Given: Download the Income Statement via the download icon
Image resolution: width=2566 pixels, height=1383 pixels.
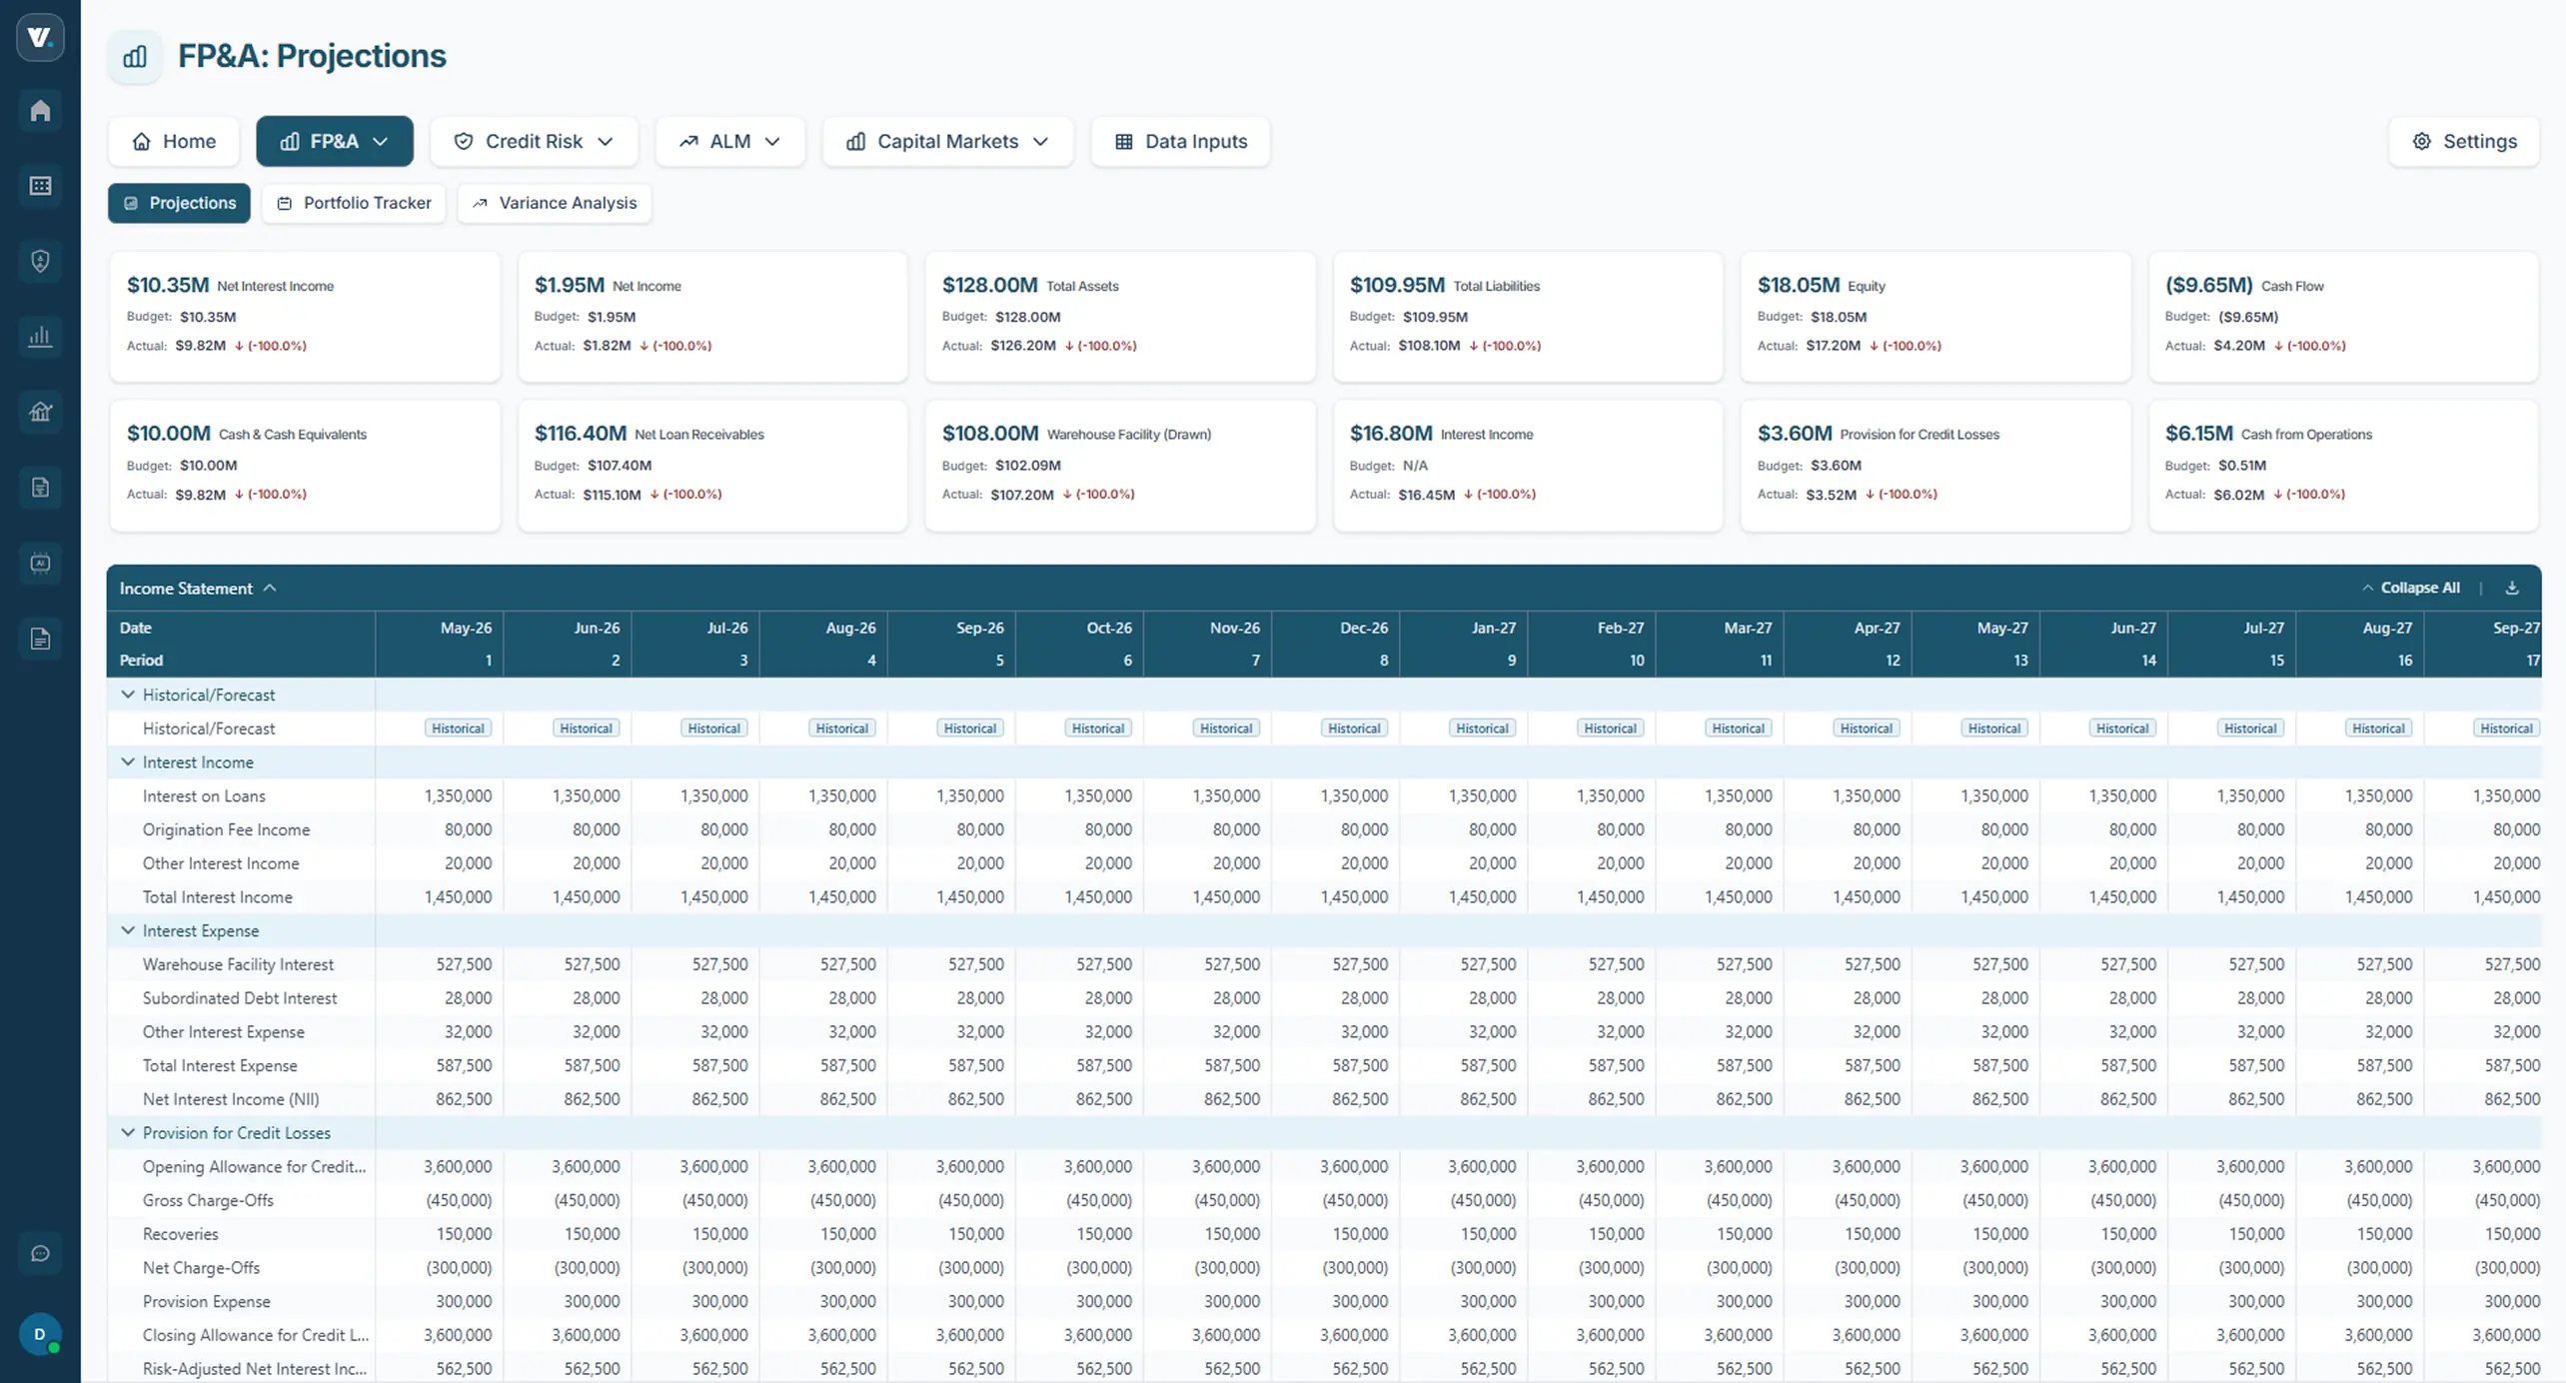Looking at the screenshot, I should 2512,588.
